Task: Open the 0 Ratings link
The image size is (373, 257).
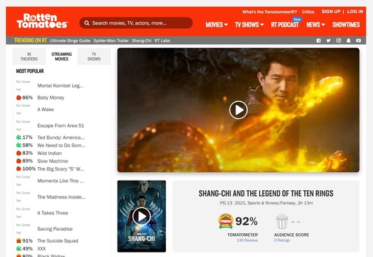Action: point(282,240)
